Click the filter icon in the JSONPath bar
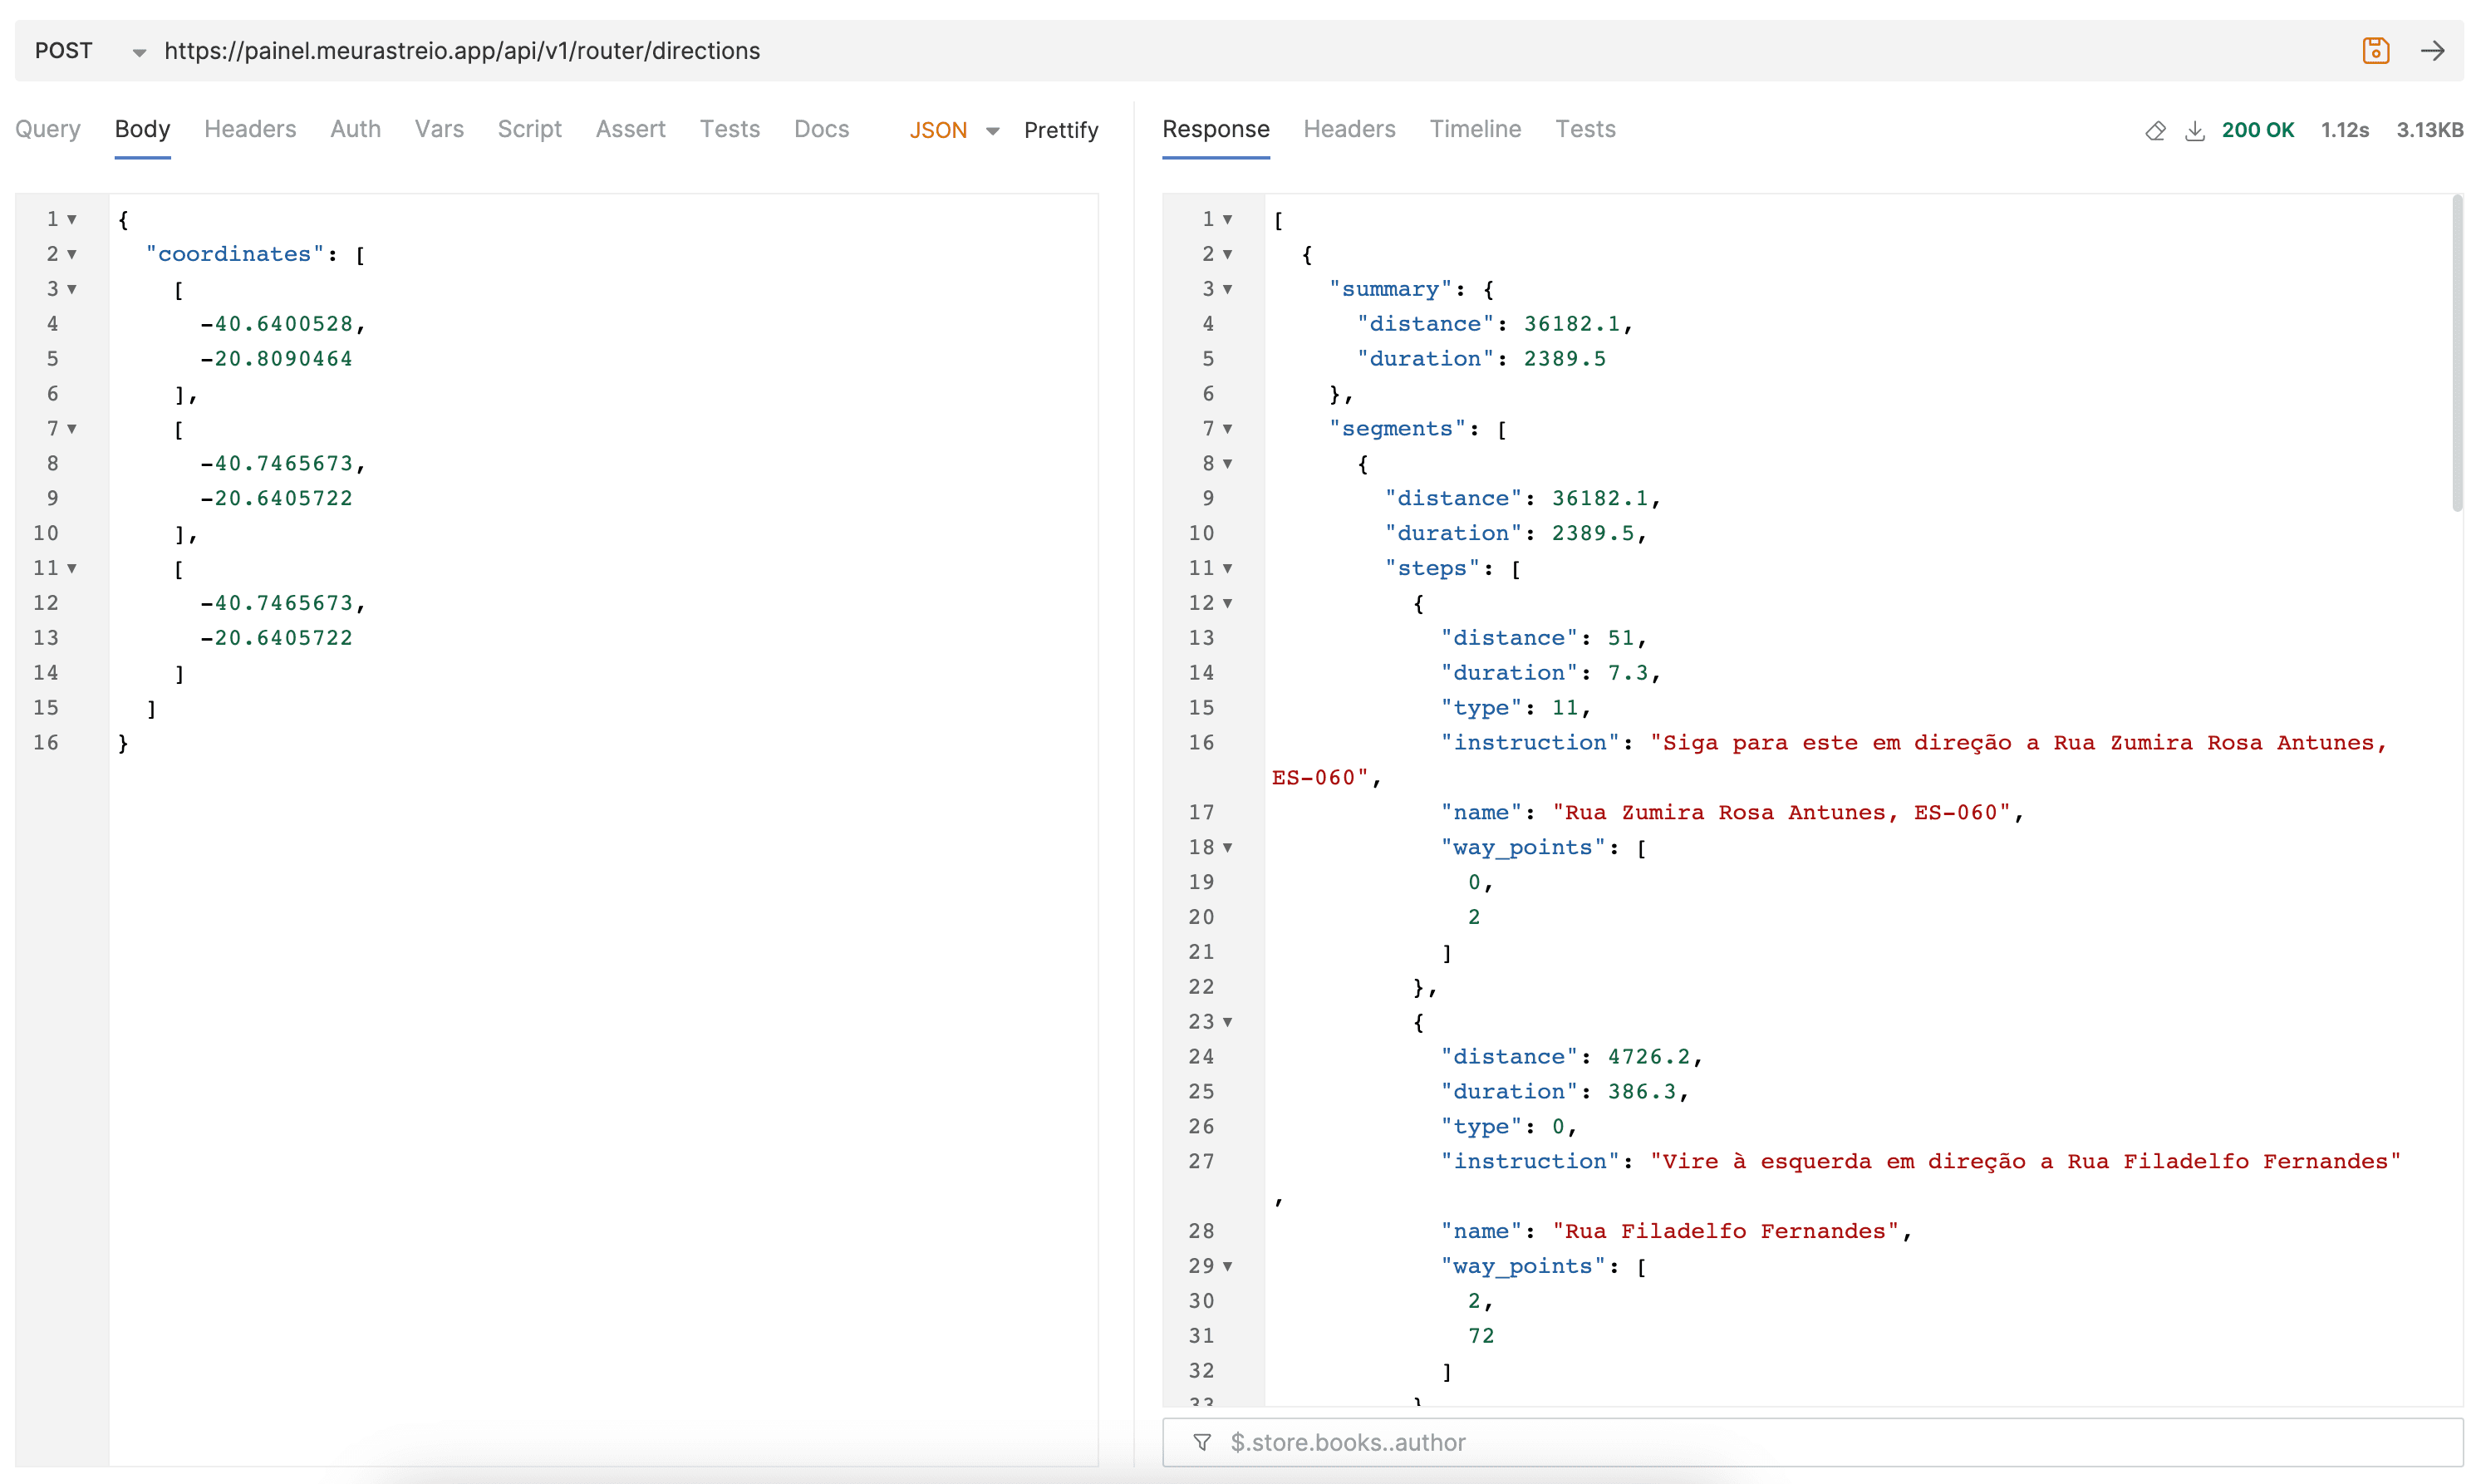The width and height of the screenshot is (2481, 1484). (1202, 1442)
